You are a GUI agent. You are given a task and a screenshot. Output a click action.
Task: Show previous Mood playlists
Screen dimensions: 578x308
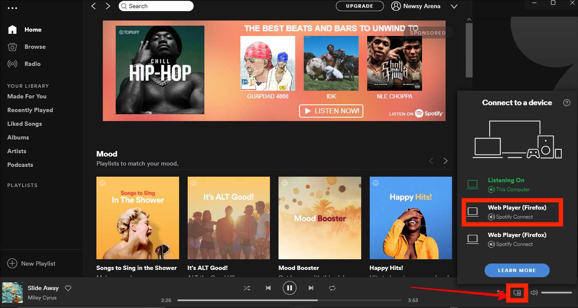coord(431,161)
